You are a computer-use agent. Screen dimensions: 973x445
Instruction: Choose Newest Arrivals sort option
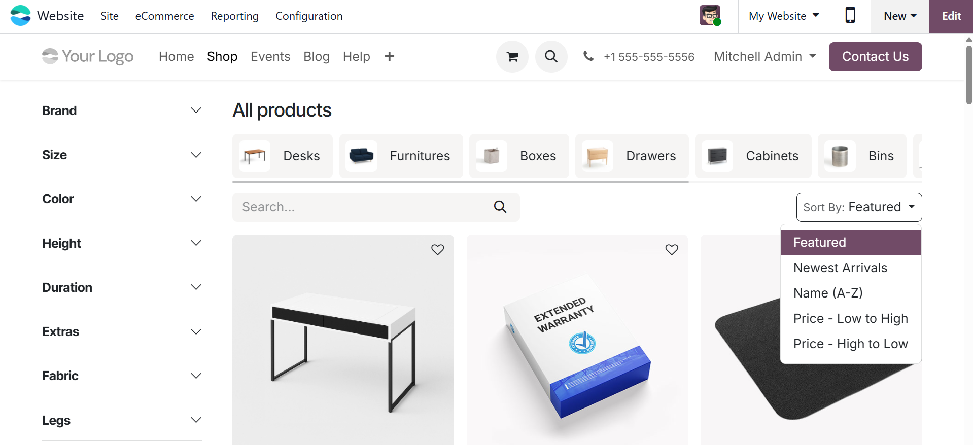[840, 268]
